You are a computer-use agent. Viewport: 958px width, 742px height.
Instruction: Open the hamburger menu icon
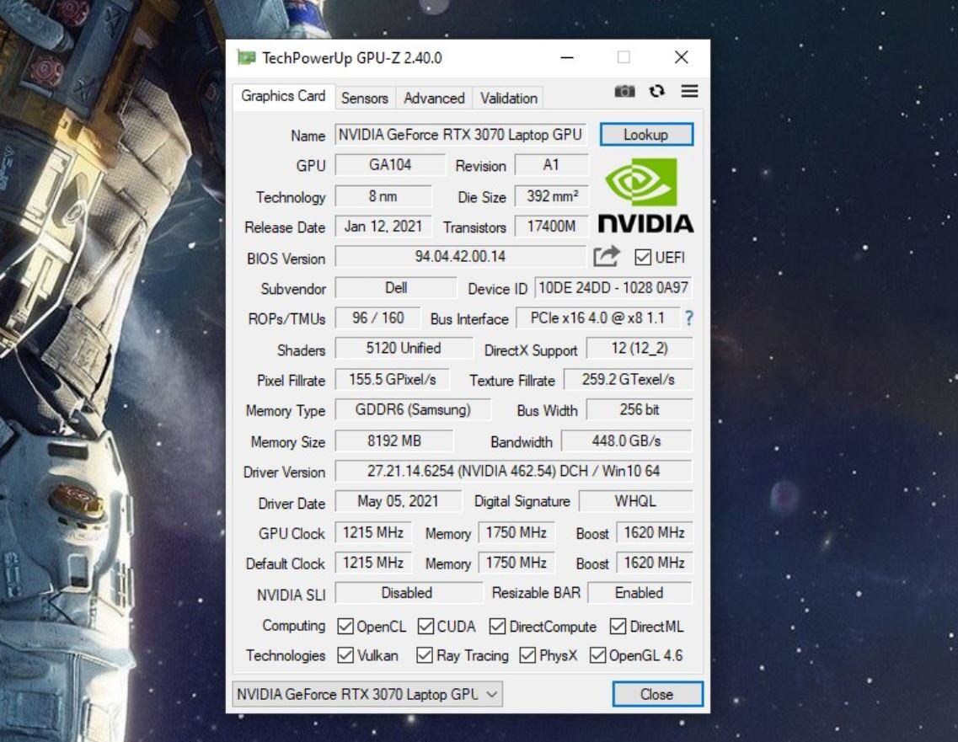coord(690,91)
